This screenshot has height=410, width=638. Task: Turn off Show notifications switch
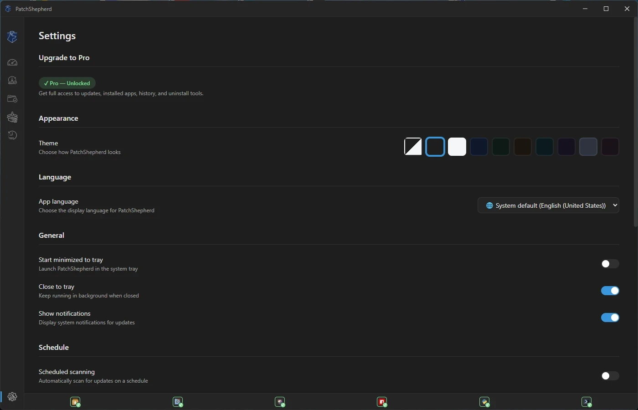tap(610, 318)
